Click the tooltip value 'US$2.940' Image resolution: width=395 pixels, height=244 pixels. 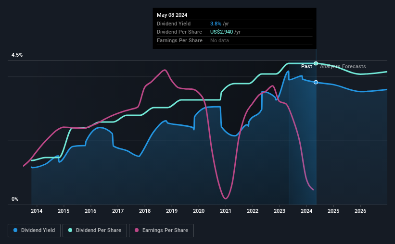click(222, 32)
